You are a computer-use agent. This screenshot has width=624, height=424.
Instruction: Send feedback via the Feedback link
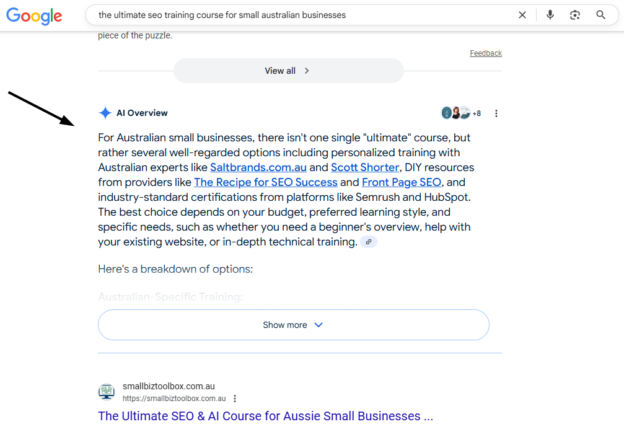(x=485, y=53)
